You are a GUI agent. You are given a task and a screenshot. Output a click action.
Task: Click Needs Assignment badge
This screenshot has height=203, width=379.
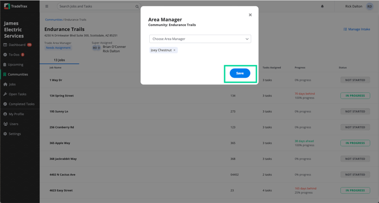pyautogui.click(x=58, y=47)
